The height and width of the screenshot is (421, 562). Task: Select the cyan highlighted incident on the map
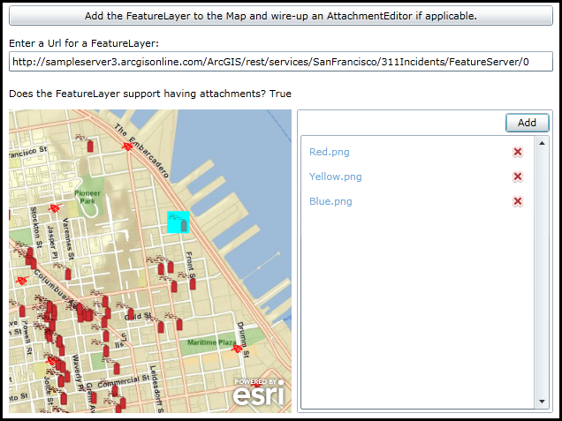tap(178, 222)
